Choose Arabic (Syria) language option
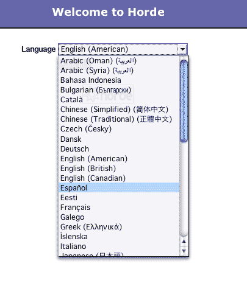The height and width of the screenshot is (283, 247). (119, 71)
